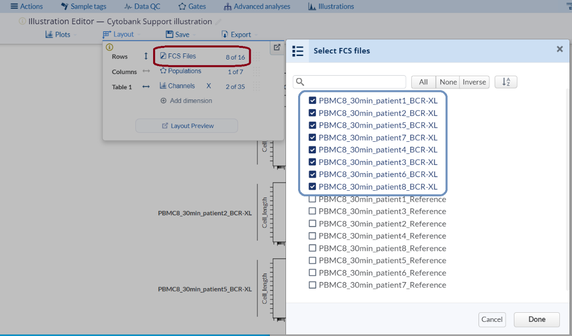Click the FCS files search field
Screen dimensions: 572x336
pyautogui.click(x=355, y=82)
